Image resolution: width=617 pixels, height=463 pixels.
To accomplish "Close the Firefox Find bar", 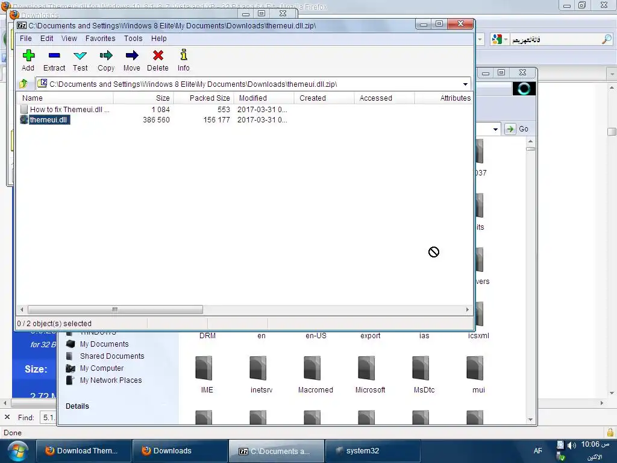I will (x=7, y=417).
